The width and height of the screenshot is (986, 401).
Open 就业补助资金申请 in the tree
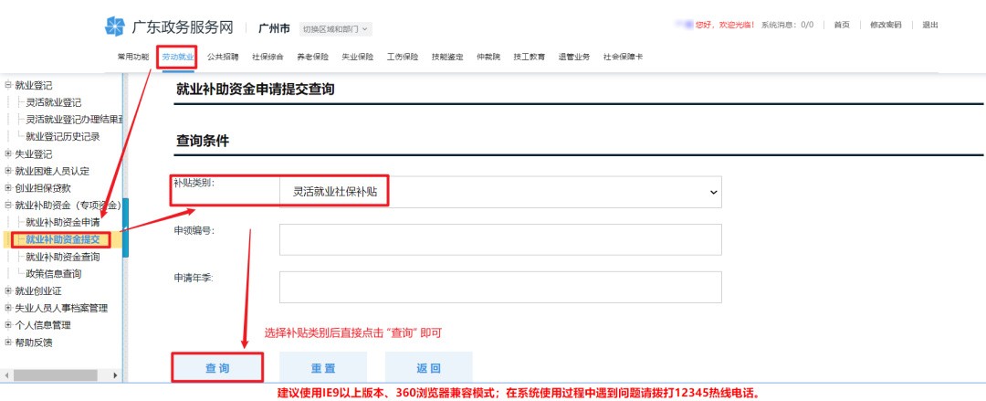click(63, 222)
